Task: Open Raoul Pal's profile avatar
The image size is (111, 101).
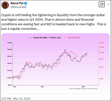Action: tap(5, 5)
